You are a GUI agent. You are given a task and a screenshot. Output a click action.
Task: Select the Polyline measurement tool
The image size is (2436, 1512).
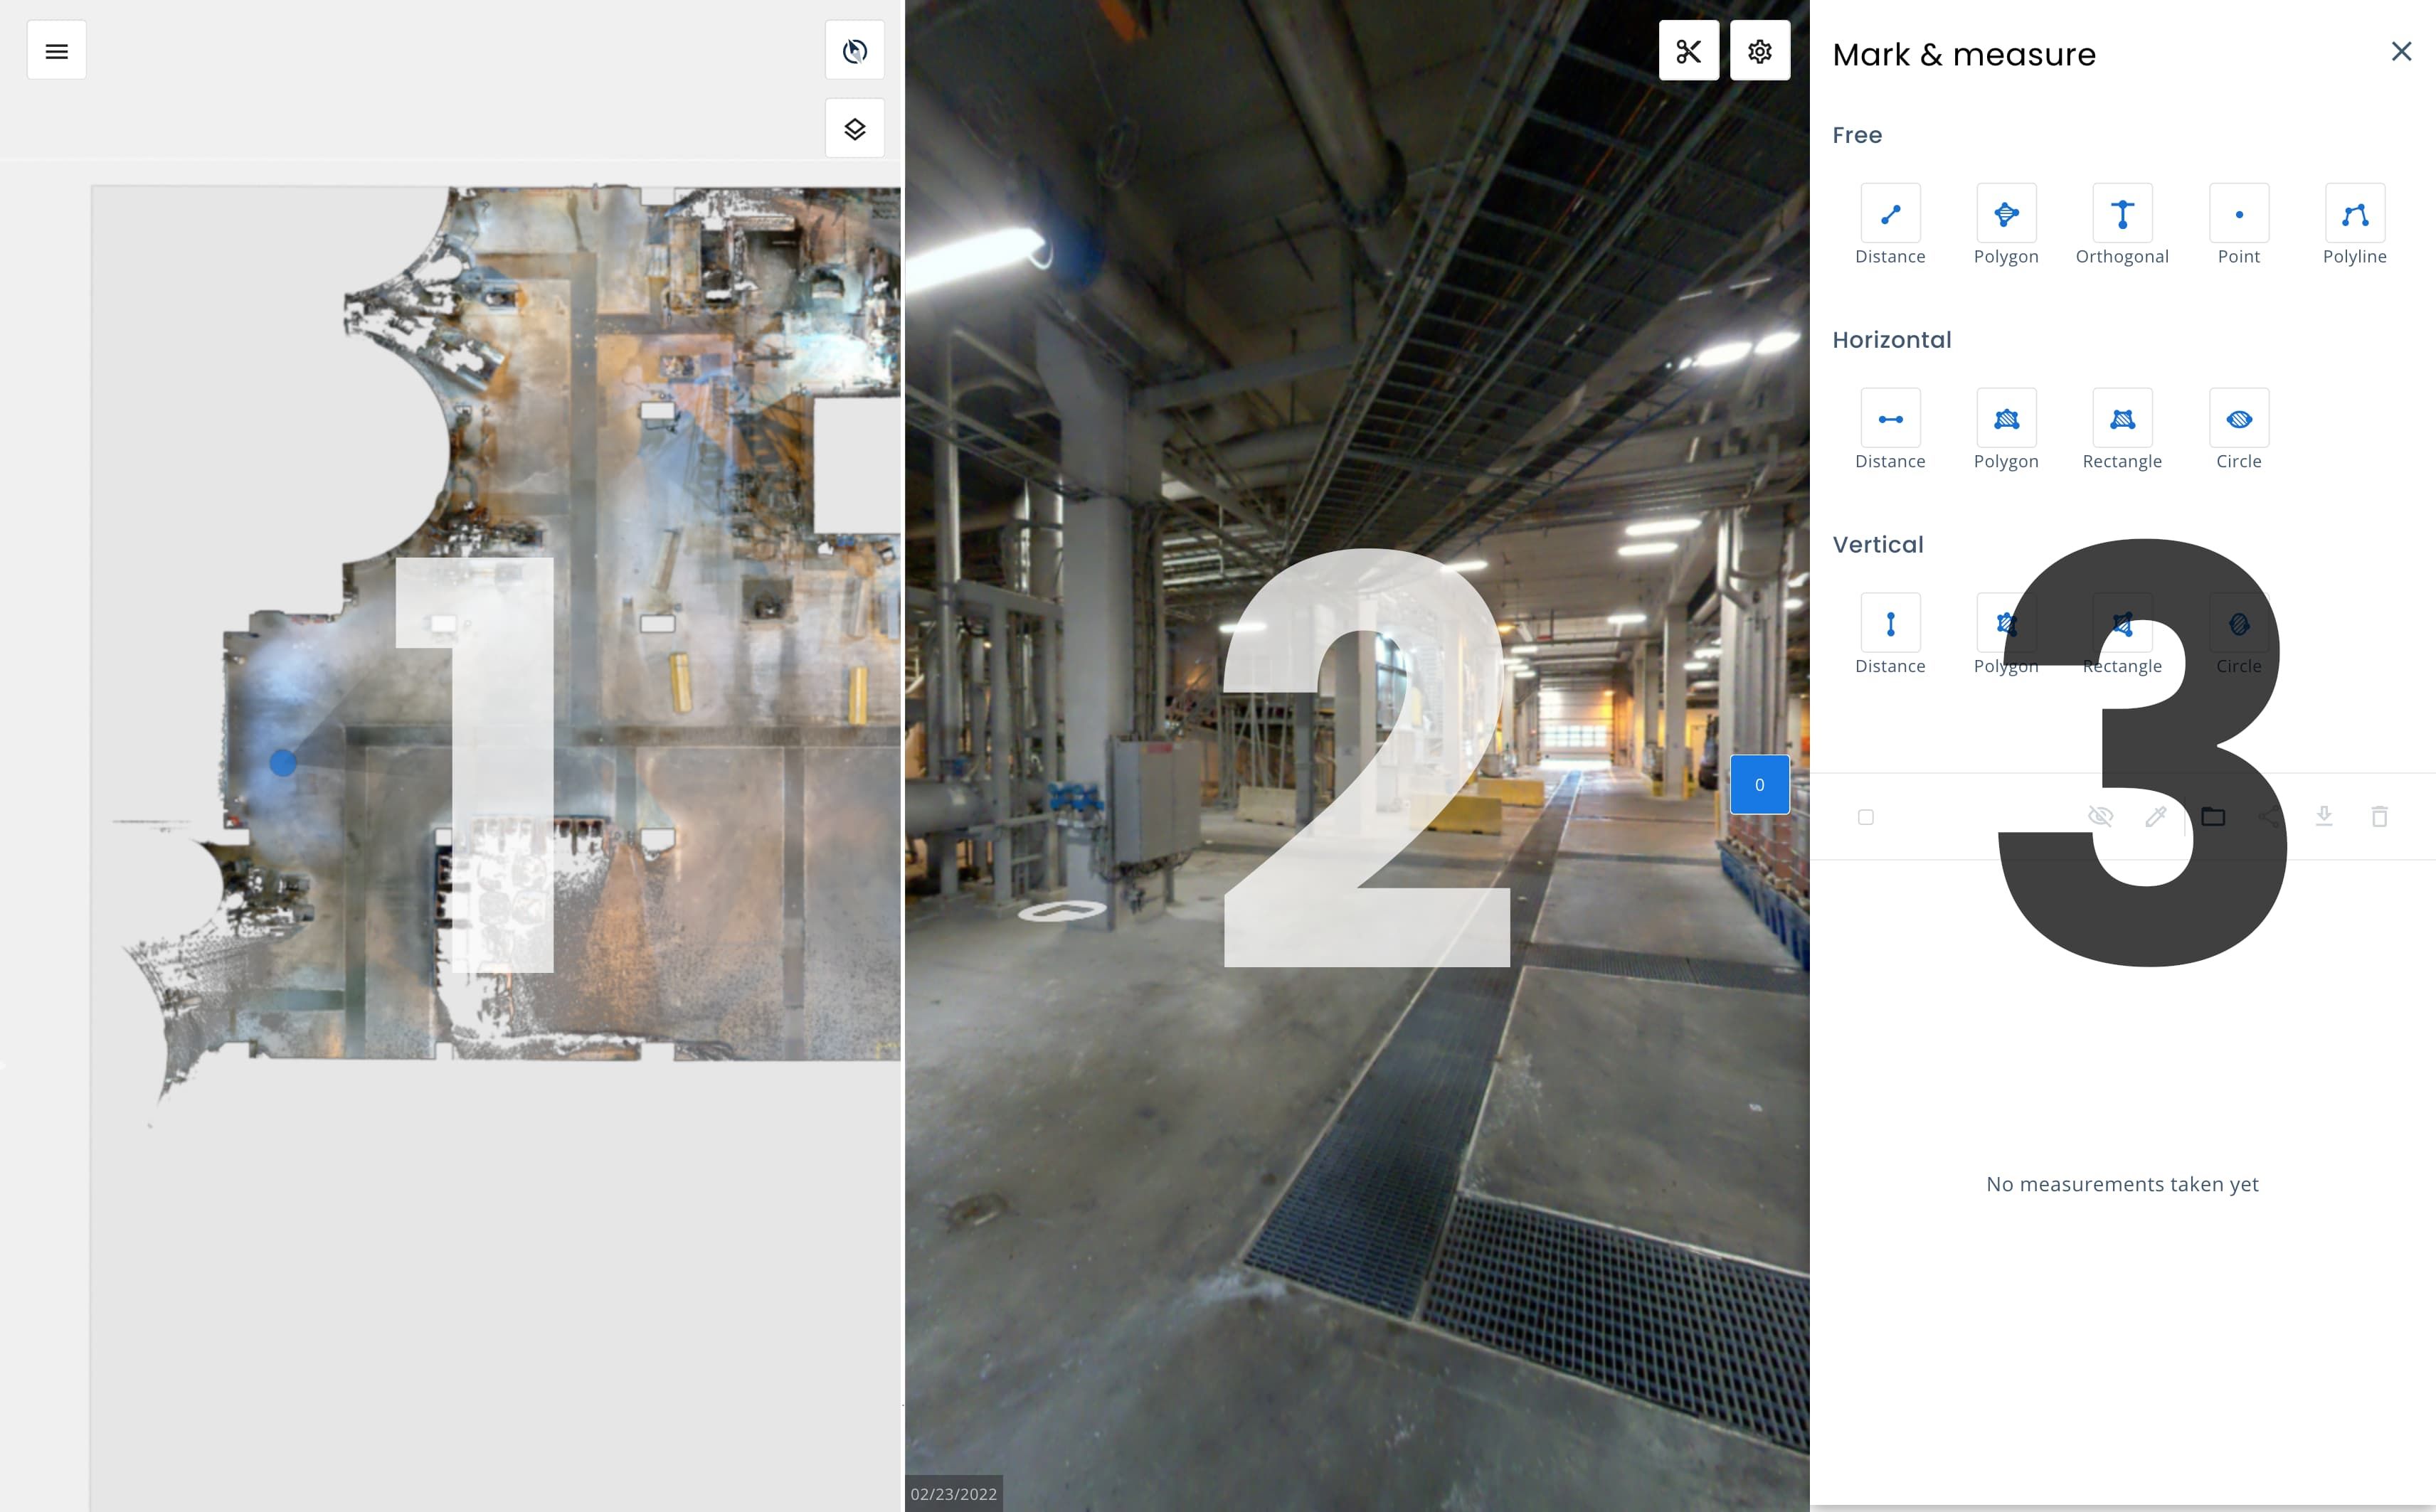click(x=2354, y=214)
